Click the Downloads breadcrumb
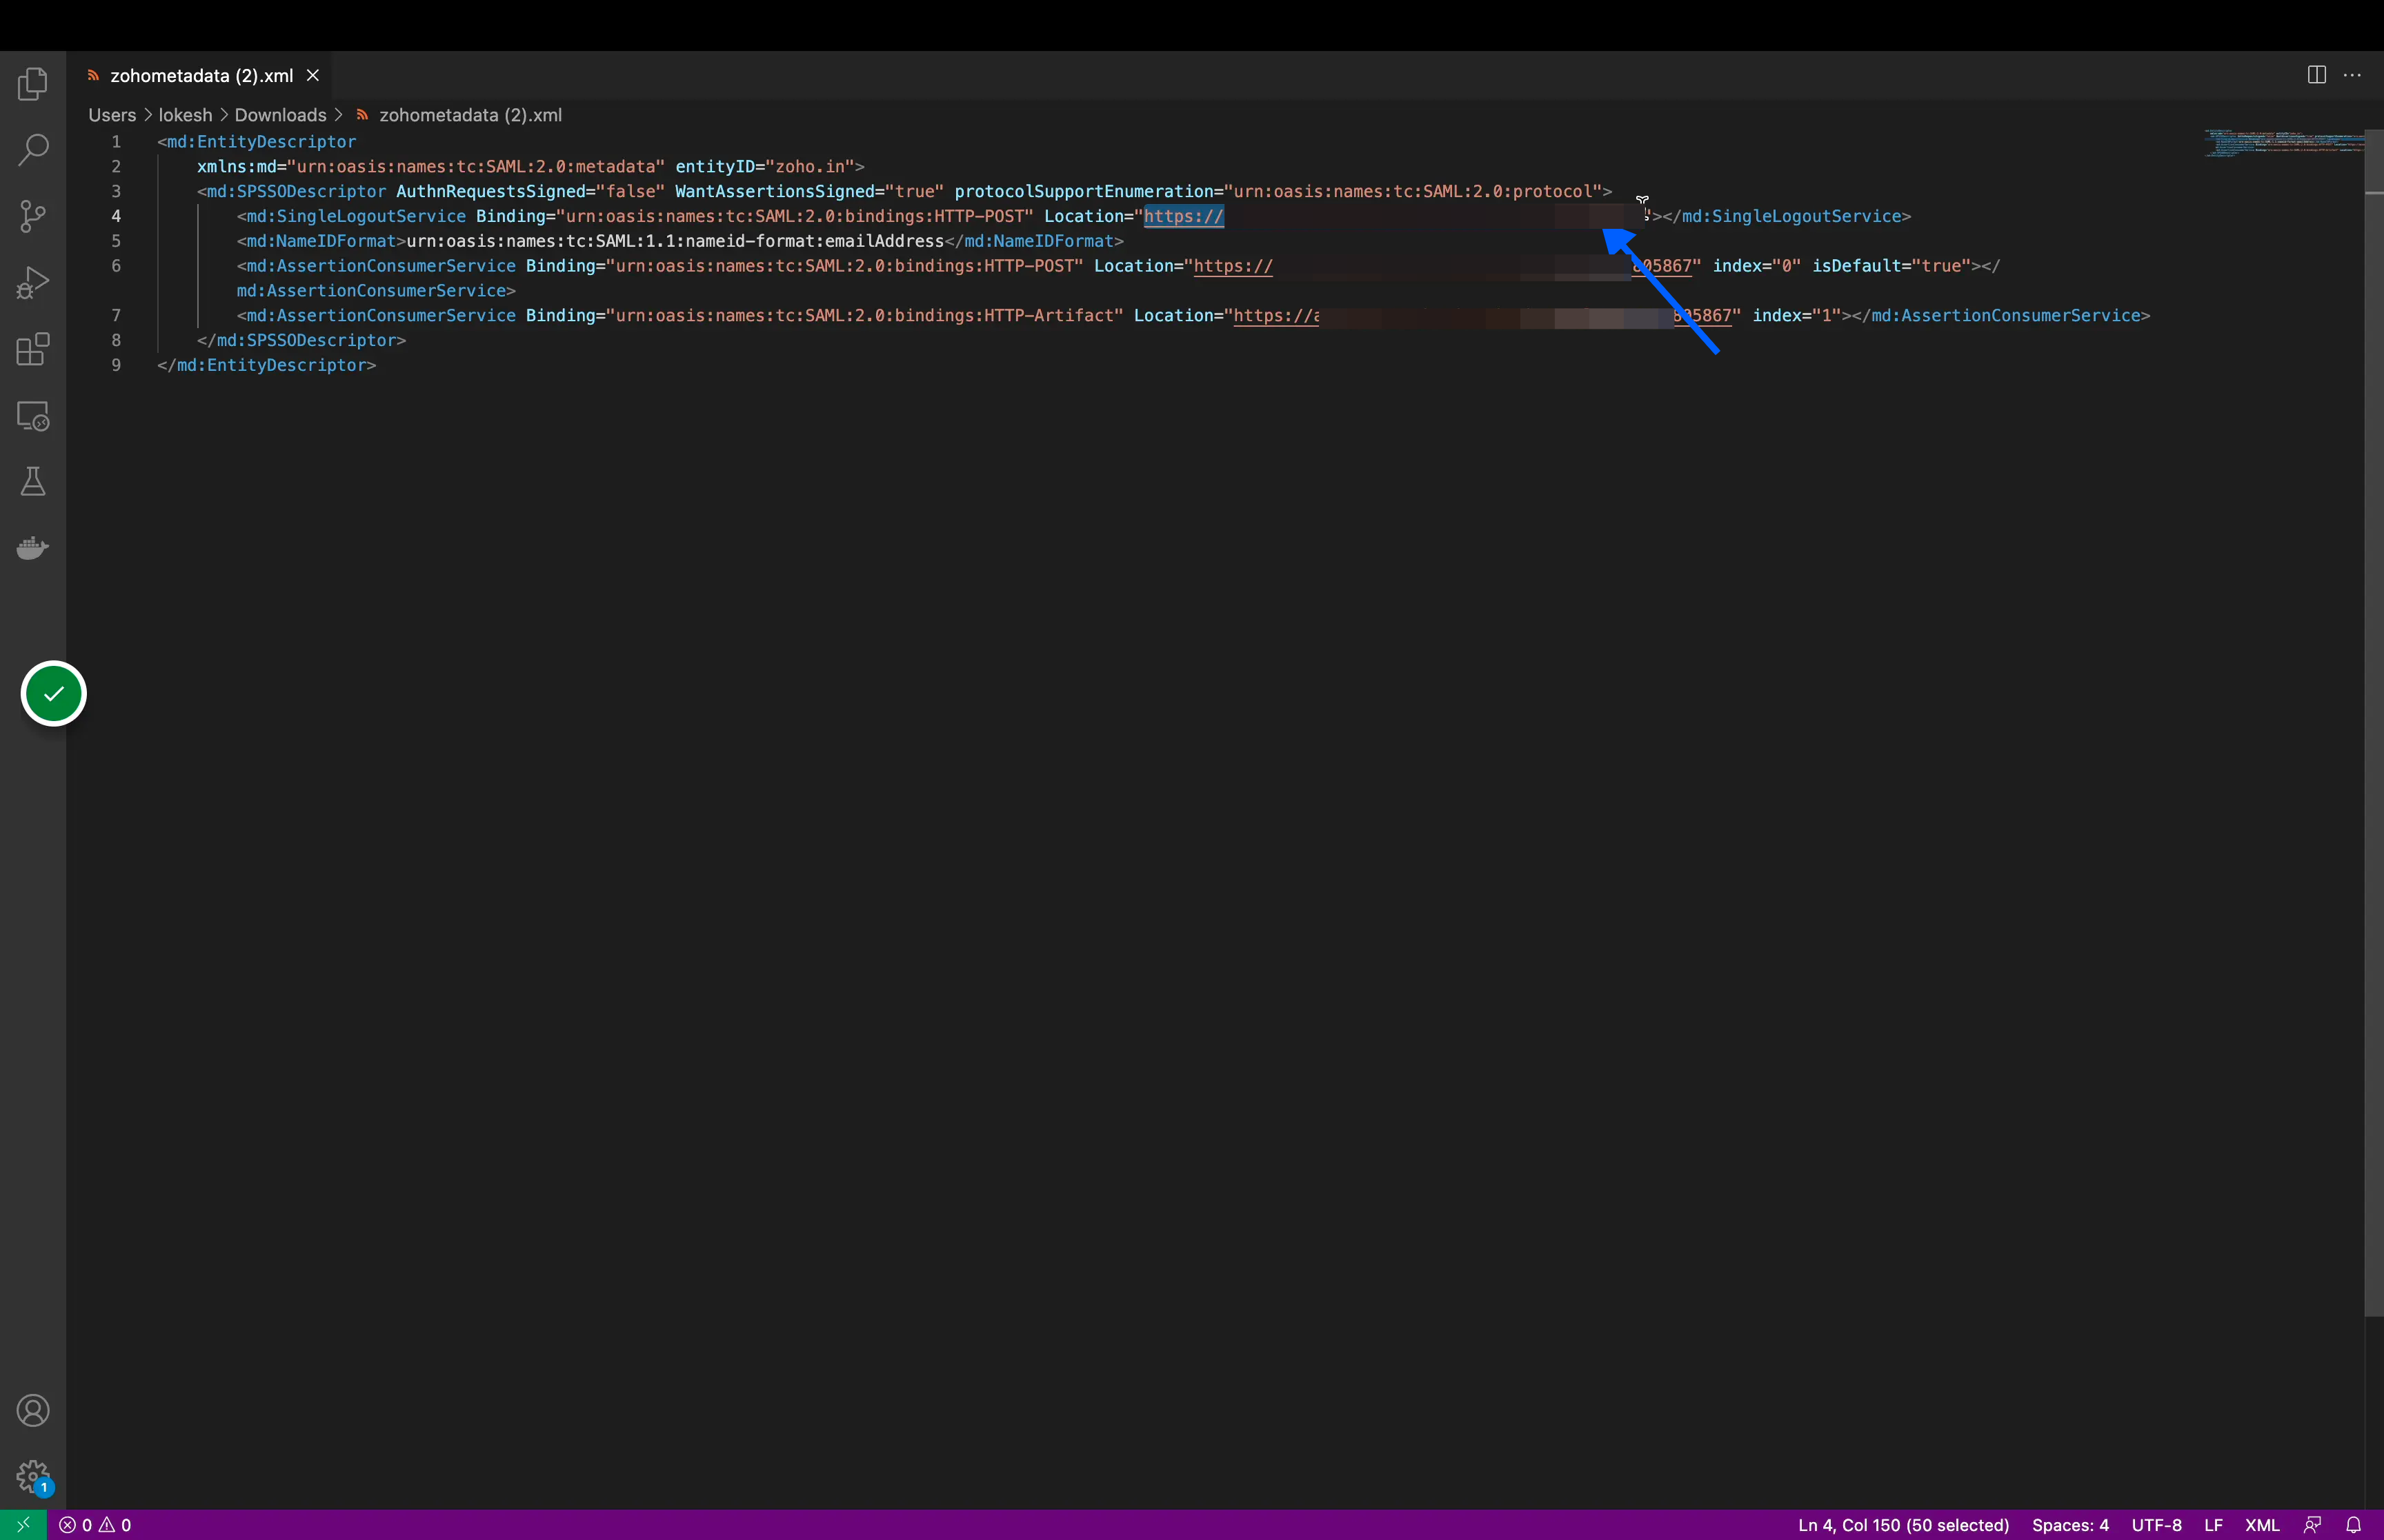The width and height of the screenshot is (2384, 1540). 280,115
